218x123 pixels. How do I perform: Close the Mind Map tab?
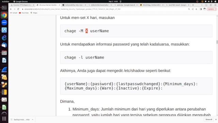coord(163,5)
